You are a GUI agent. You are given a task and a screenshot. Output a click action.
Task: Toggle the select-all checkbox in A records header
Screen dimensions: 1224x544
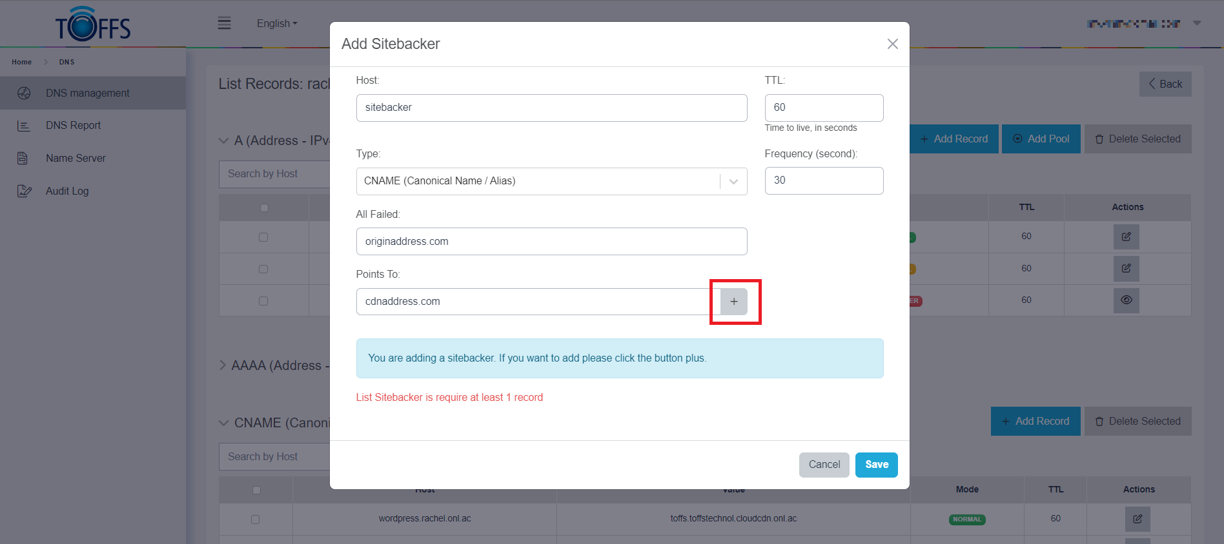[x=264, y=208]
